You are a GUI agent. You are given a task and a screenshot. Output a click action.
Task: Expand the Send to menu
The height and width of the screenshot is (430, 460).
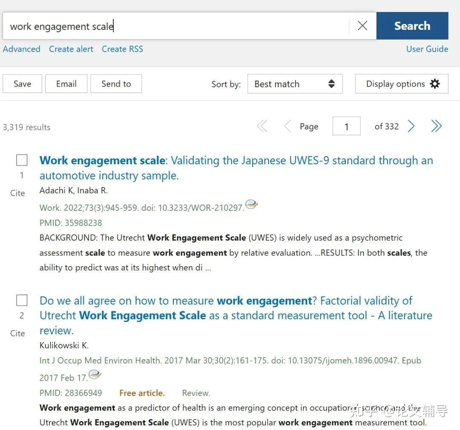[x=116, y=84]
